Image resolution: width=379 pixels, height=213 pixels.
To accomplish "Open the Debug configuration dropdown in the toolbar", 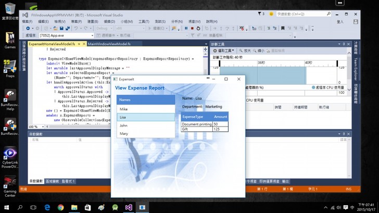I will click(106, 29).
